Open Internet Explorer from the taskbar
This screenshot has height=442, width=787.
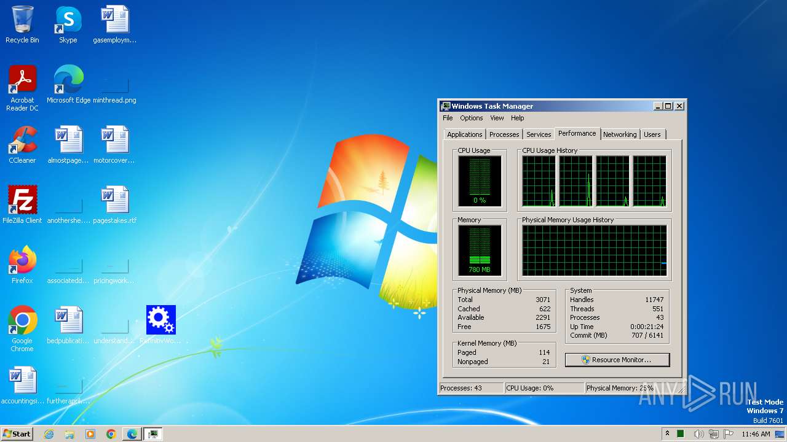pyautogui.click(x=49, y=434)
